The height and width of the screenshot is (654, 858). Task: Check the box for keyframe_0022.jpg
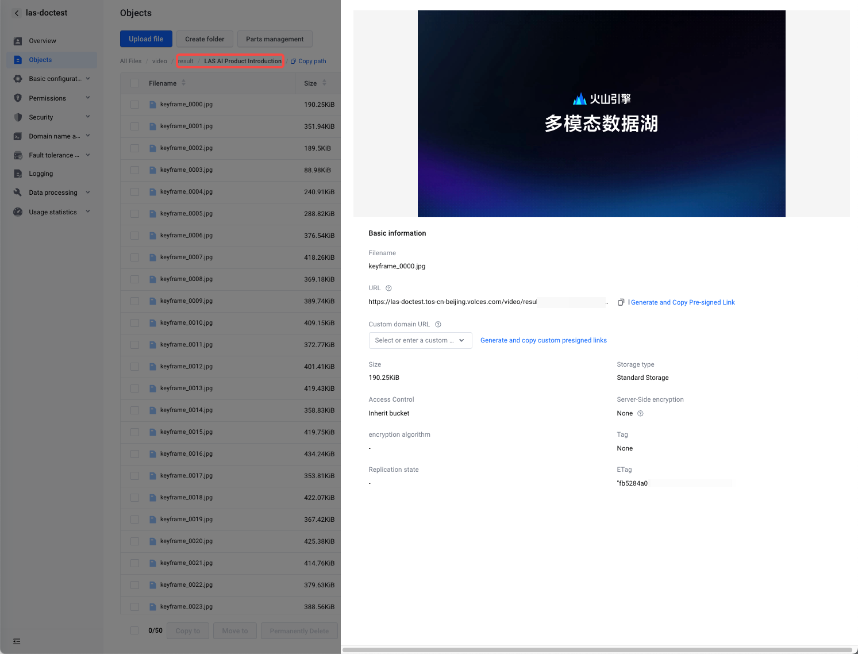tap(134, 585)
